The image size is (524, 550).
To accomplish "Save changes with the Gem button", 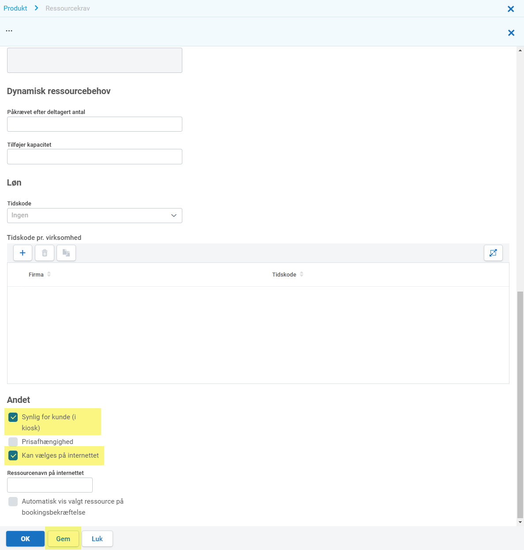I will click(x=63, y=539).
